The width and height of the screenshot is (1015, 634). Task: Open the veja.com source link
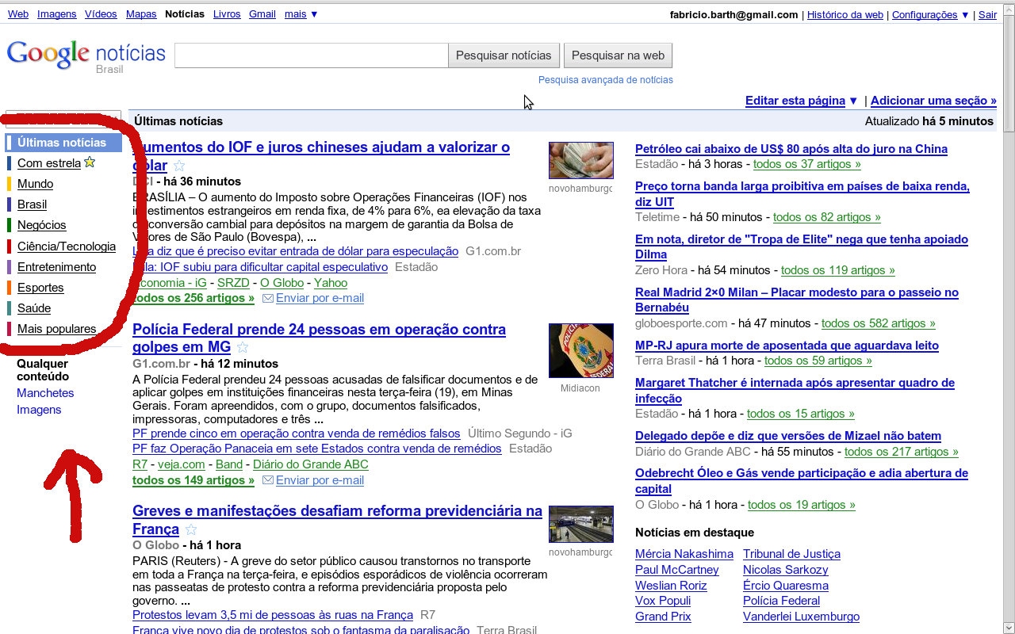coord(182,464)
